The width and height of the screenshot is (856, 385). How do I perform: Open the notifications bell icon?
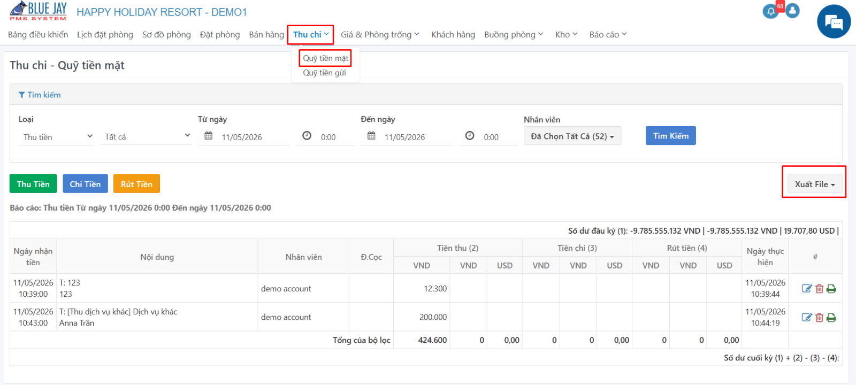(770, 11)
